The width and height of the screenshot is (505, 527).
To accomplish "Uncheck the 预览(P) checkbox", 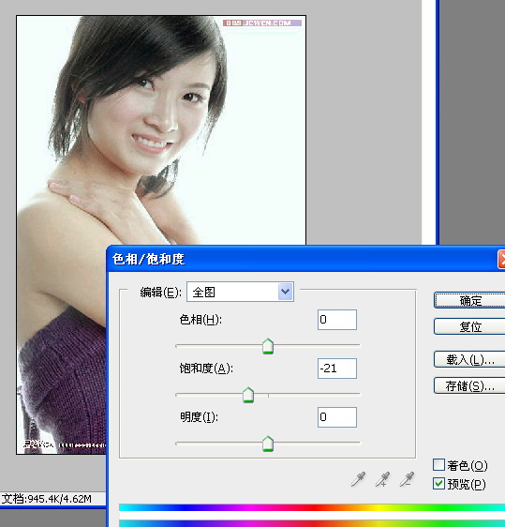I will coord(438,484).
